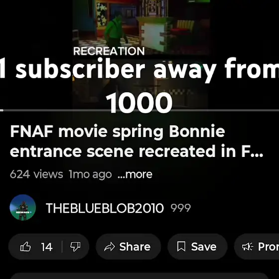
Task: Tap the 1000 overlay text on video
Action: pyautogui.click(x=139, y=103)
